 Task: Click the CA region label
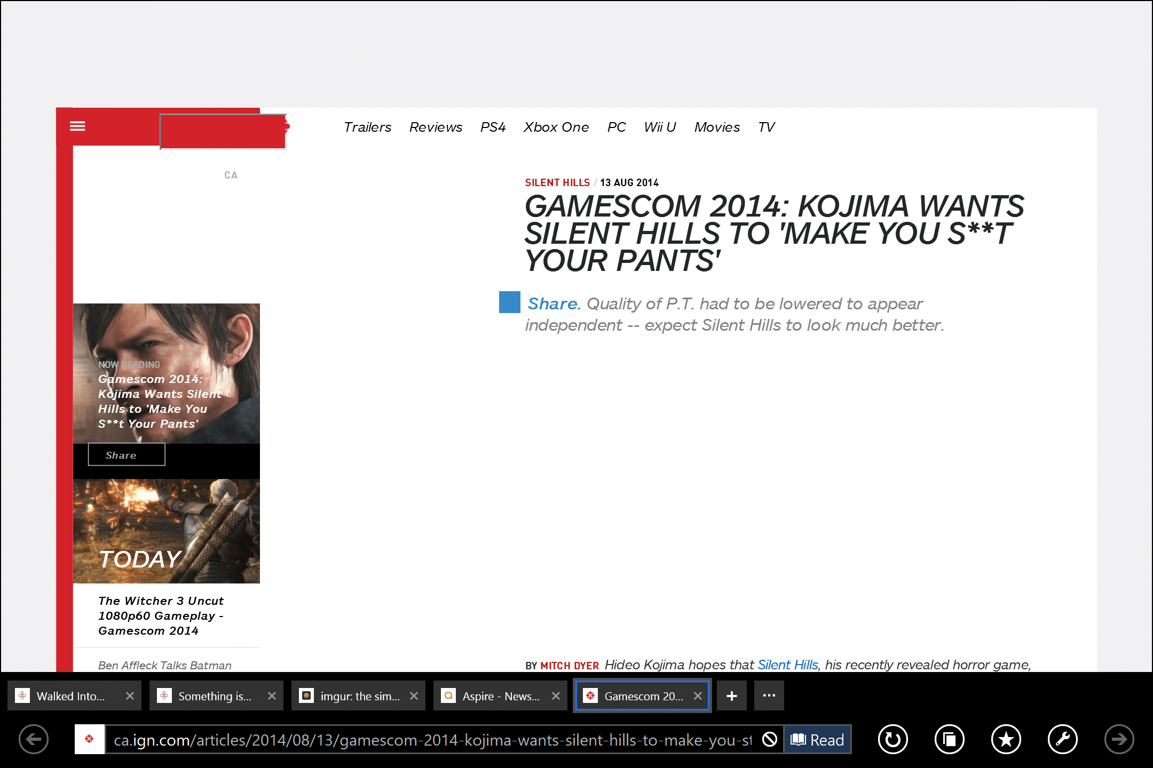tap(231, 175)
